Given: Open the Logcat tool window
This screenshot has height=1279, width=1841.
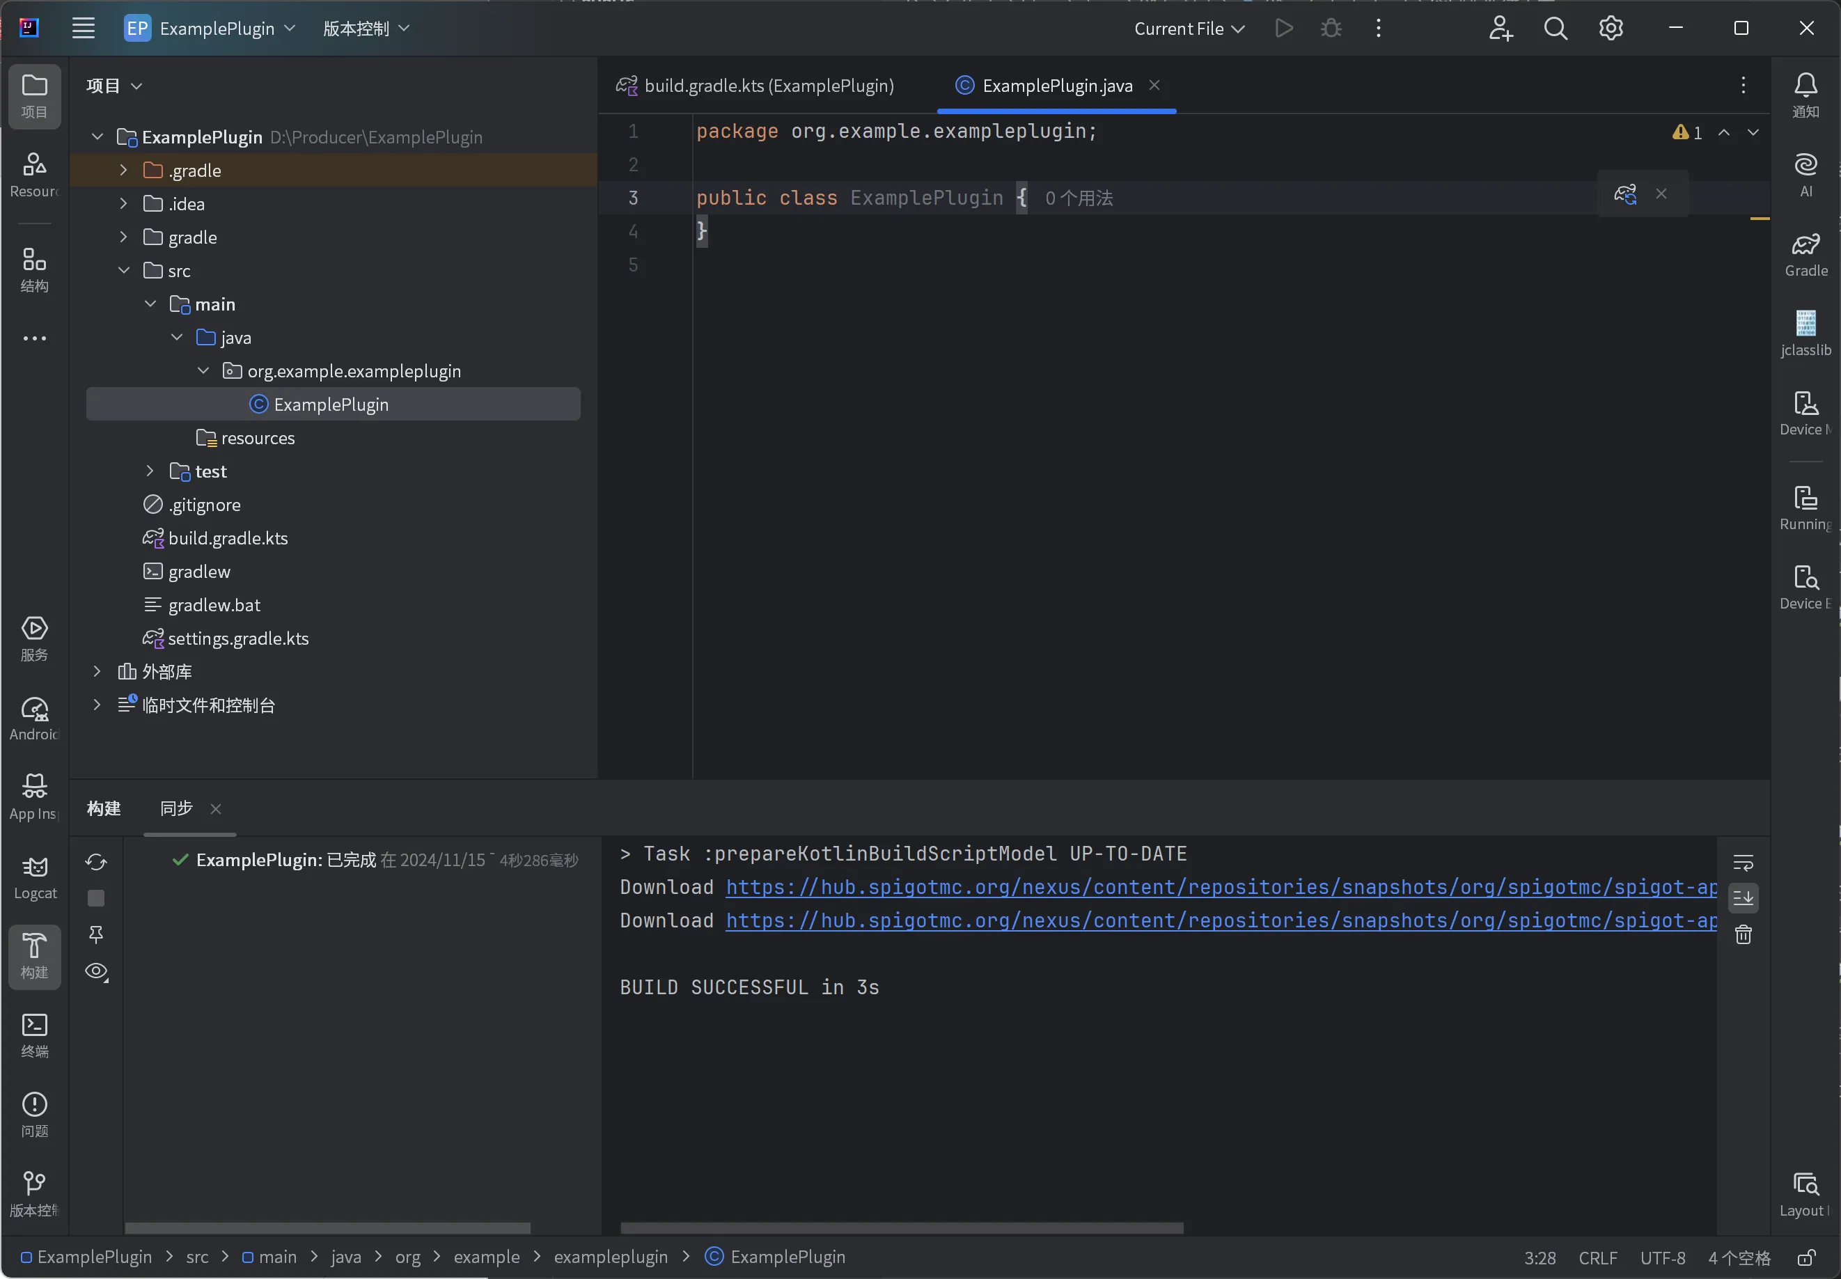Looking at the screenshot, I should (34, 877).
